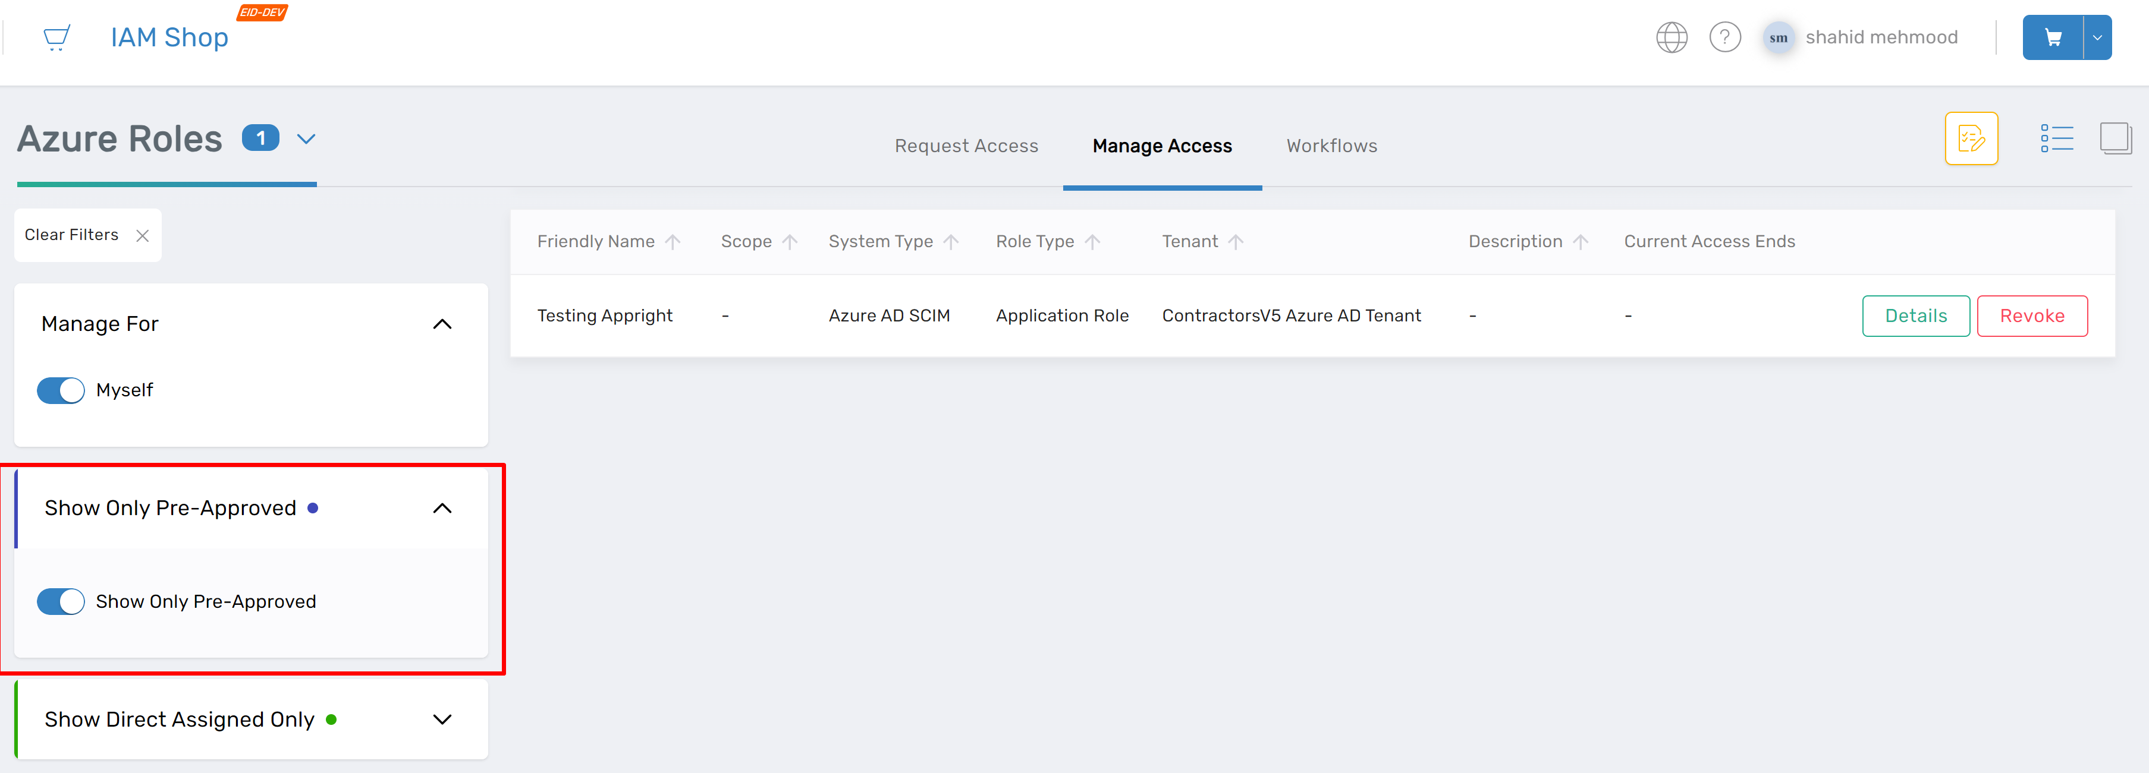Collapse the Manage For panel
The width and height of the screenshot is (2149, 773).
coord(443,324)
